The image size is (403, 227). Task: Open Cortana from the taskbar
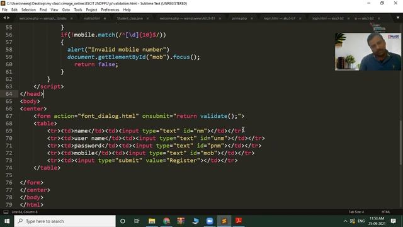click(123, 221)
